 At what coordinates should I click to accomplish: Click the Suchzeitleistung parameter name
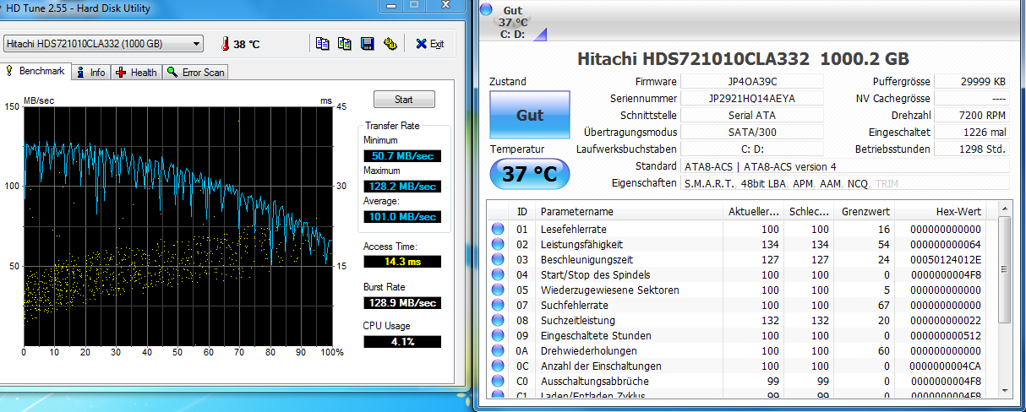578,320
